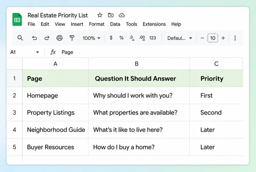Open the View menu
This screenshot has width=256, height=172.
click(x=60, y=24)
